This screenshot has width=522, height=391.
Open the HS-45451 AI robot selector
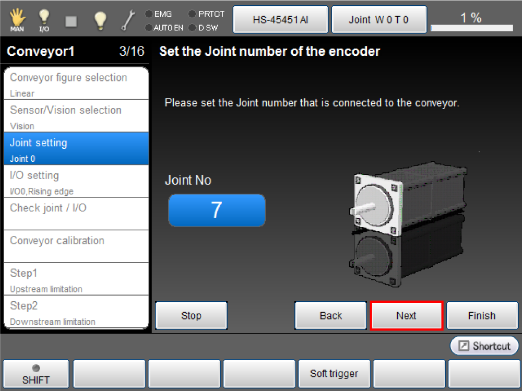point(280,20)
